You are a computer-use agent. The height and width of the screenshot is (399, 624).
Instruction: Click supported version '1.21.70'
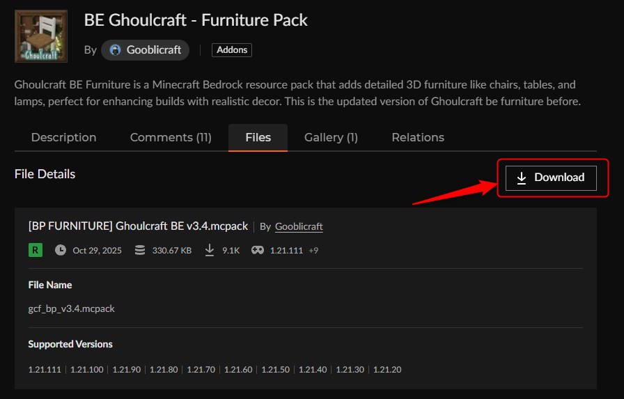(201, 370)
